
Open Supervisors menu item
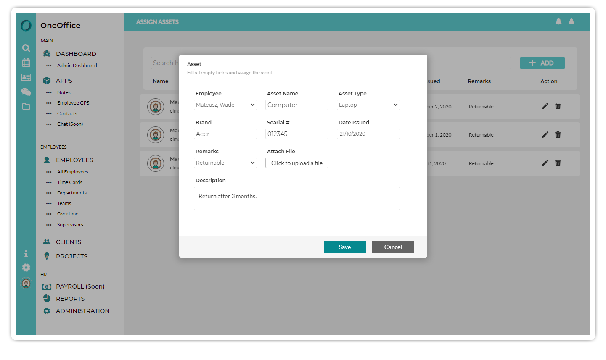pyautogui.click(x=70, y=225)
